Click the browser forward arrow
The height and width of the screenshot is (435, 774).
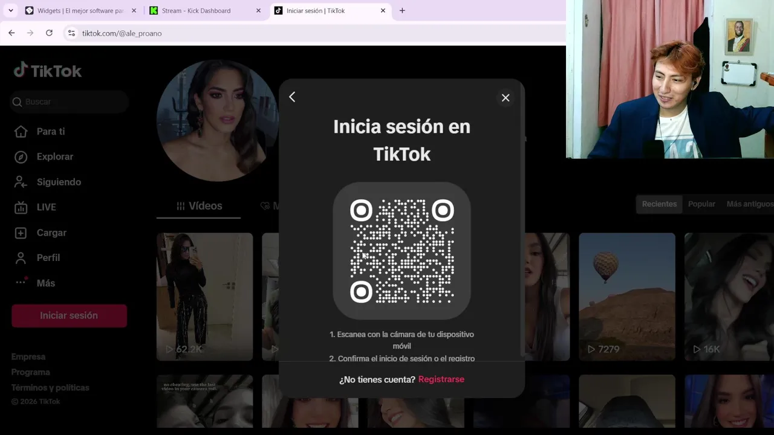30,33
